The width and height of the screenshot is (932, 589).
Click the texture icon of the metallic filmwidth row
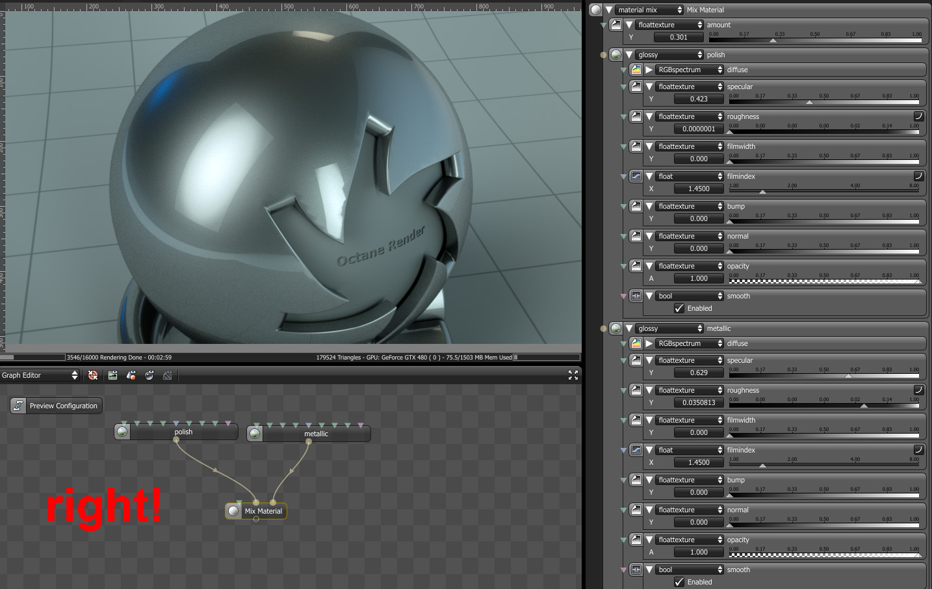636,420
